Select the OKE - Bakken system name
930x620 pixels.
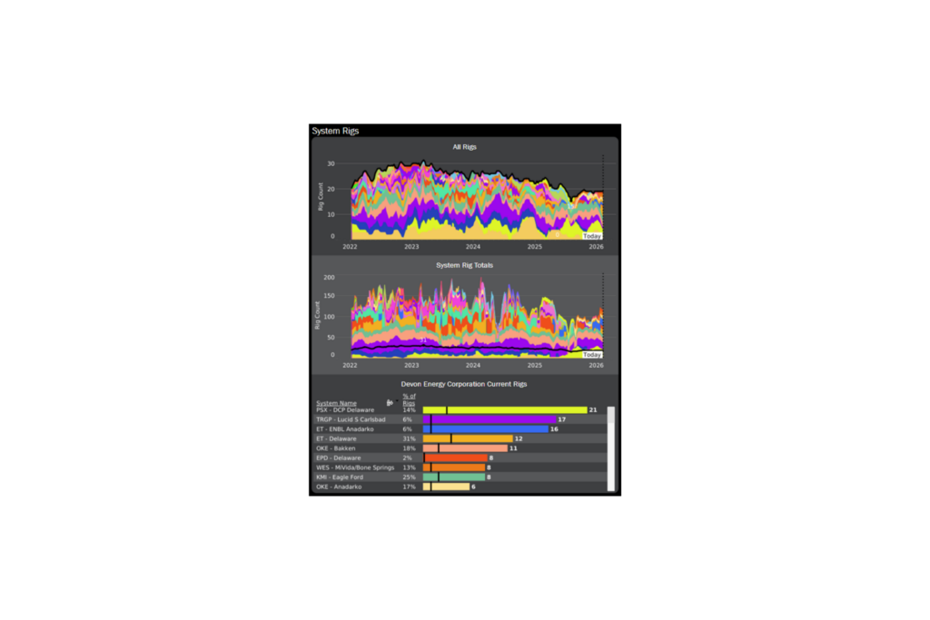[x=335, y=448]
